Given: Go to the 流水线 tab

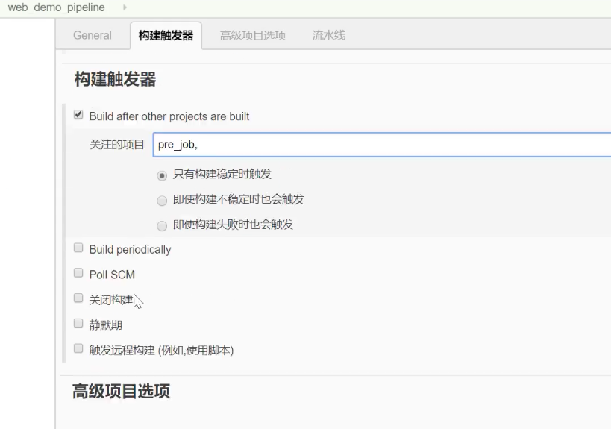Looking at the screenshot, I should 328,36.
